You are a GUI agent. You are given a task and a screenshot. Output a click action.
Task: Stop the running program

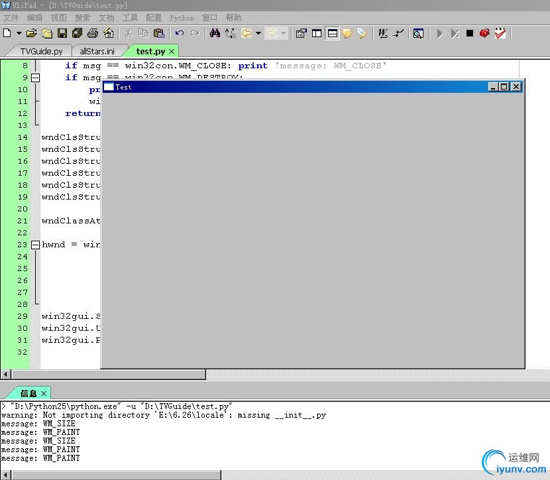pos(470,33)
